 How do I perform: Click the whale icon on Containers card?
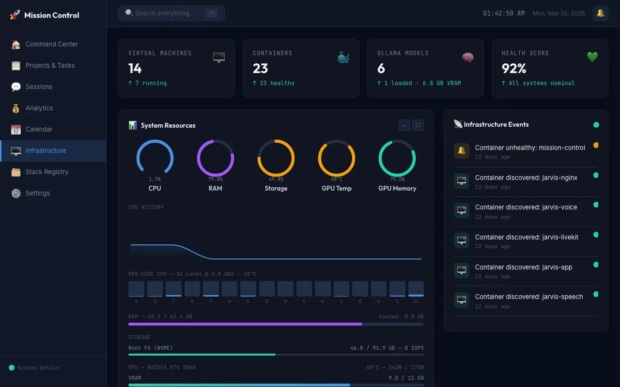tap(343, 57)
